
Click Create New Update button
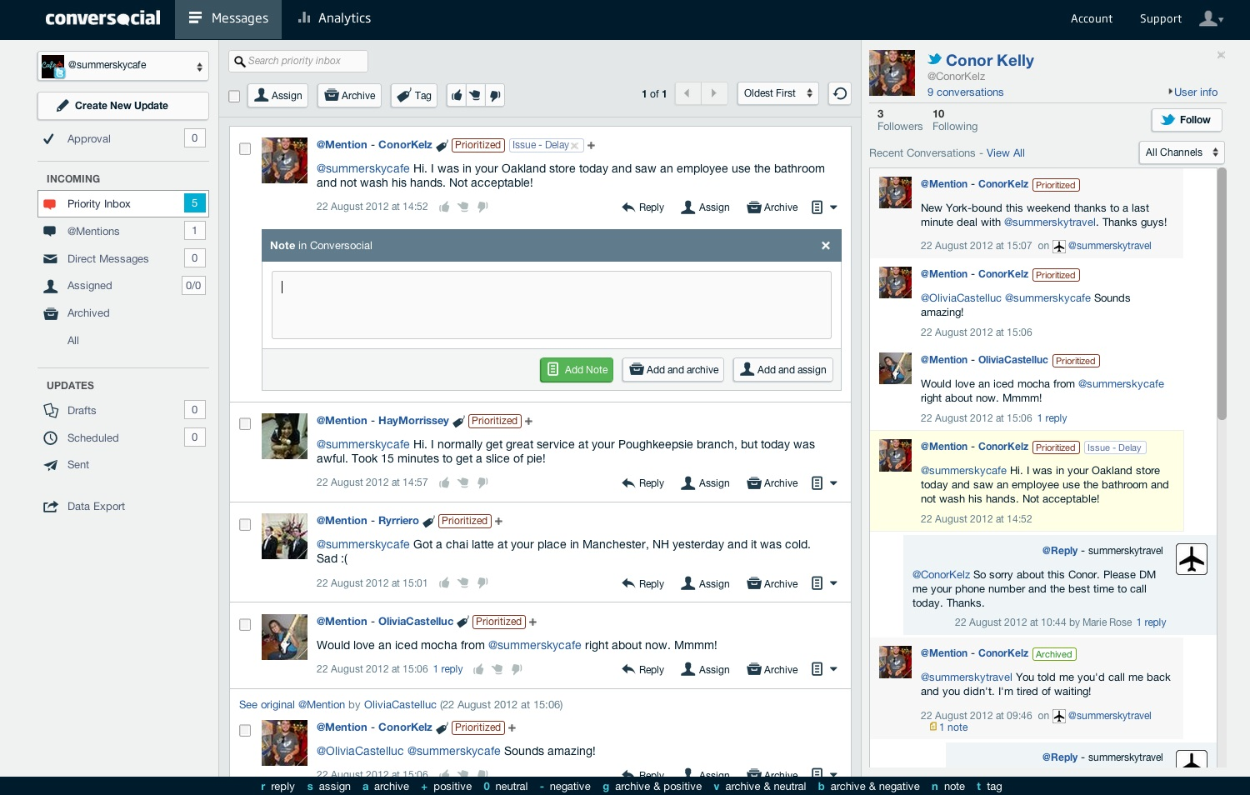point(123,106)
